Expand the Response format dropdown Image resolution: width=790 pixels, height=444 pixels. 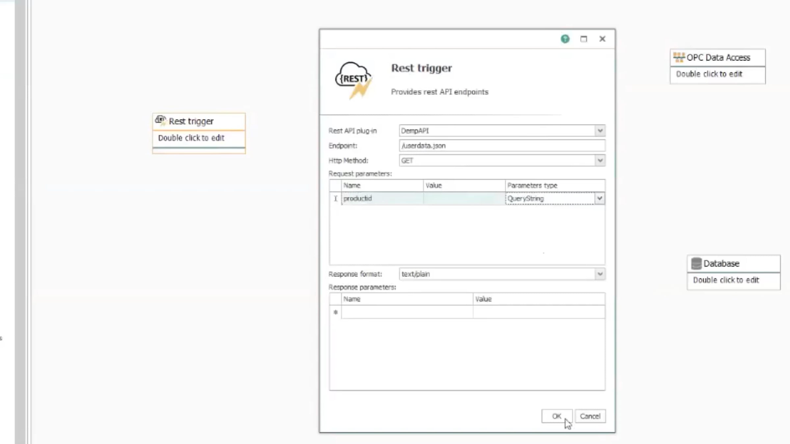tap(600, 274)
